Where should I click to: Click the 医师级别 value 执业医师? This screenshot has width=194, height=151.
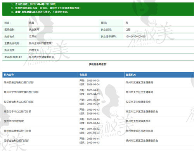click(34, 30)
